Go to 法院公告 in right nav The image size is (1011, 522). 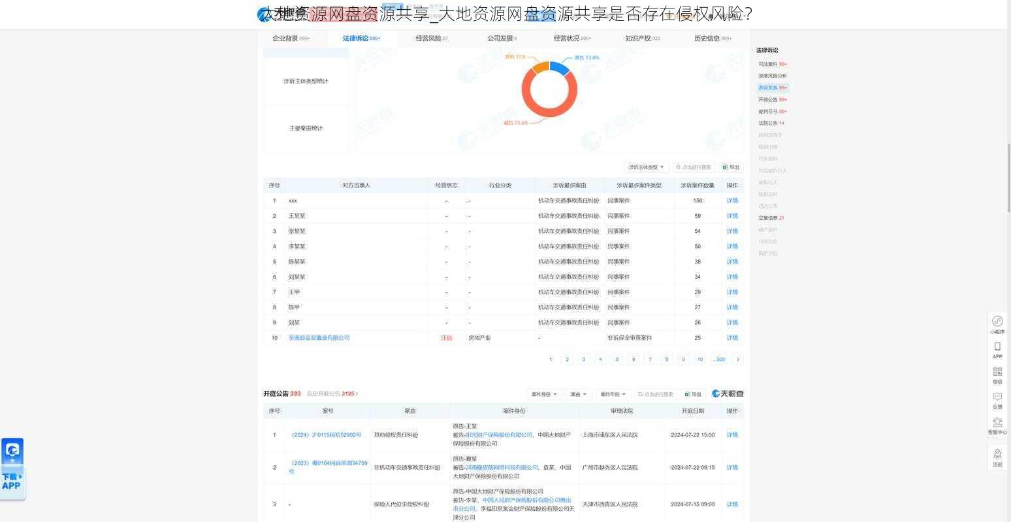click(771, 123)
